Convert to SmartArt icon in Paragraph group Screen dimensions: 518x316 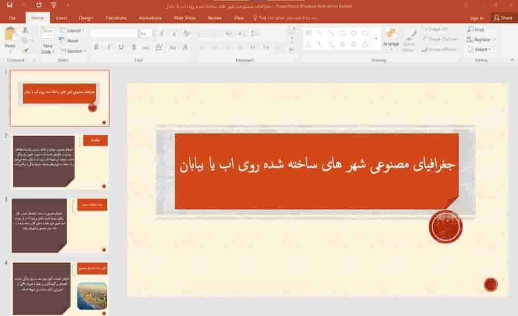291,50
